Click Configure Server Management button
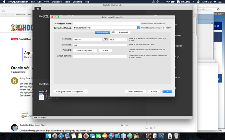 [70, 92]
